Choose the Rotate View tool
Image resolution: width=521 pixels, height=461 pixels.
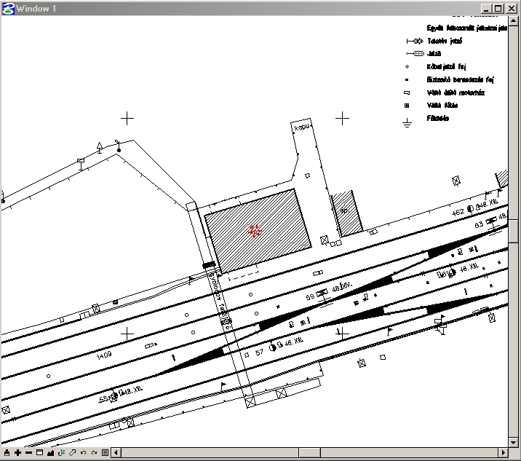click(61, 453)
